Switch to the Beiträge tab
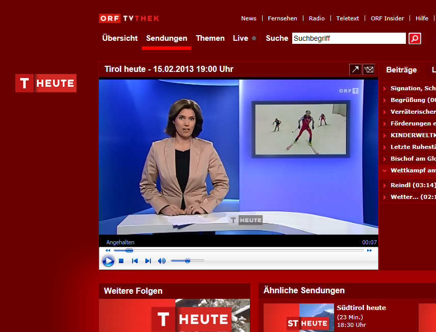The image size is (436, 332). pyautogui.click(x=401, y=70)
